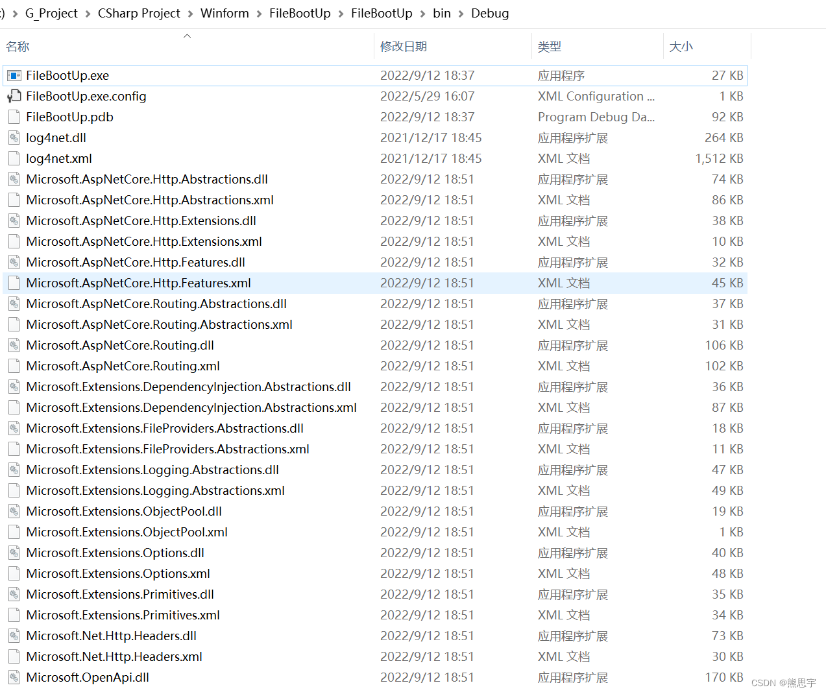Click the Microsoft.Net.Http.Headers.dll file icon
Viewport: 826px width, 694px height.
[14, 636]
